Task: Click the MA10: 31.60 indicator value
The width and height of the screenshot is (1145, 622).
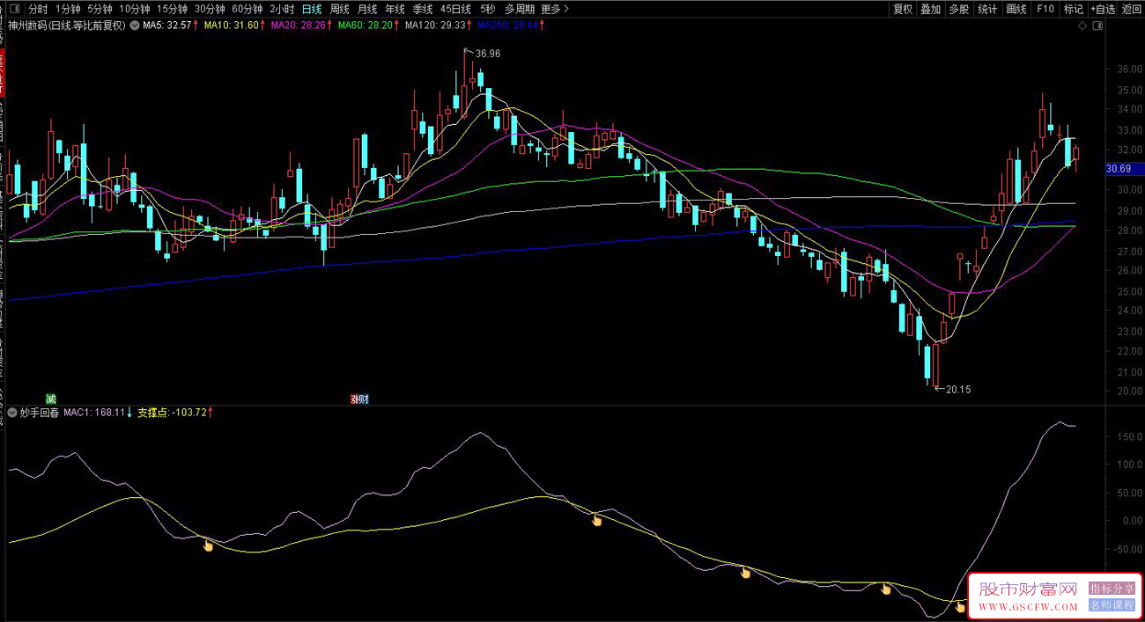Action: click(234, 26)
